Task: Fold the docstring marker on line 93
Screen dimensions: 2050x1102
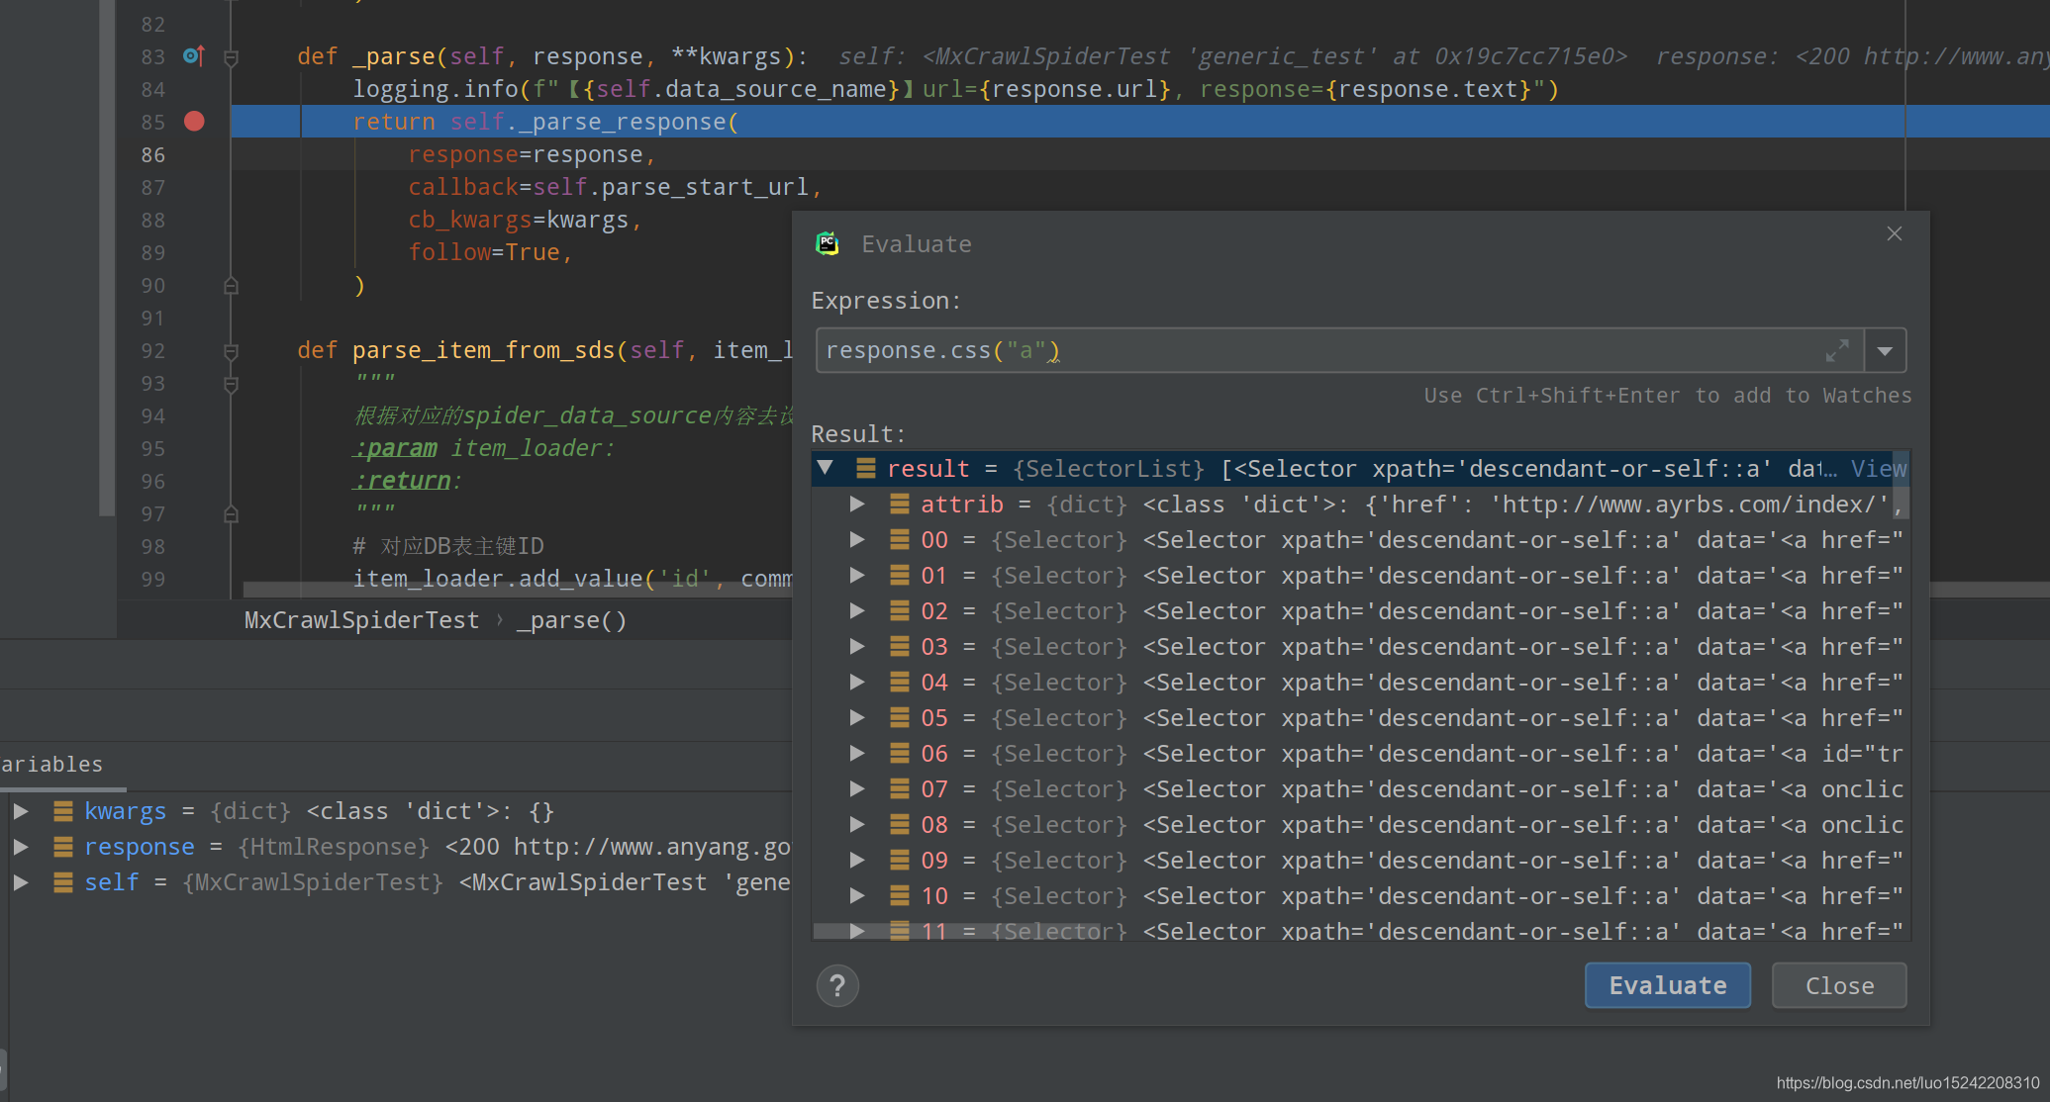Action: tap(231, 384)
